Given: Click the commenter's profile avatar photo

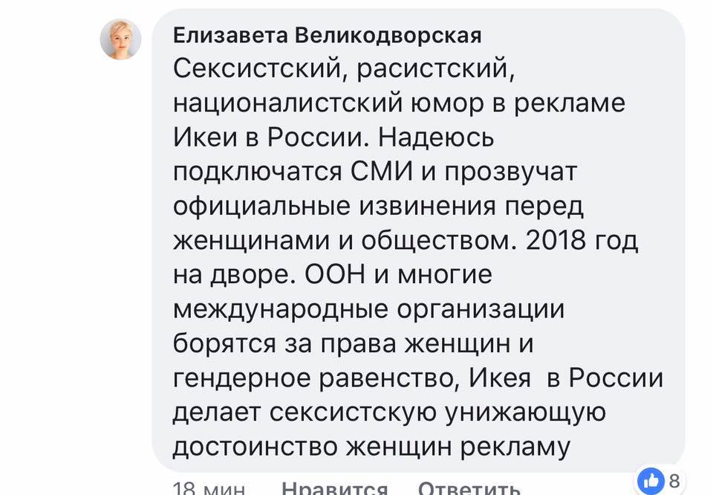Looking at the screenshot, I should (120, 39).
